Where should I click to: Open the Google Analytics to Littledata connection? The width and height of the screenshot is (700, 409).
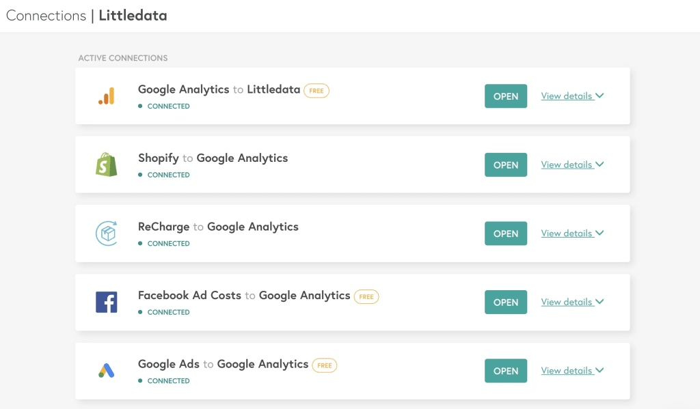click(x=506, y=96)
